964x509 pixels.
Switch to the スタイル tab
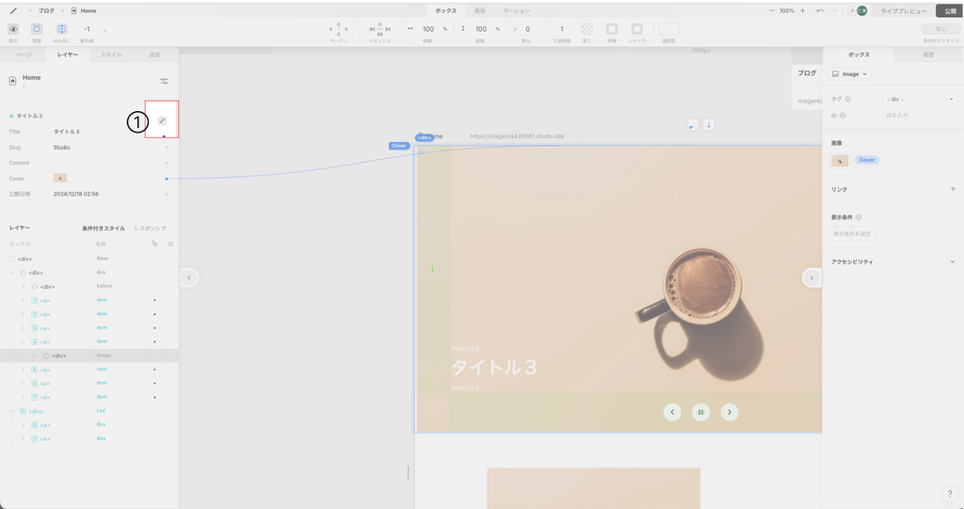[111, 56]
